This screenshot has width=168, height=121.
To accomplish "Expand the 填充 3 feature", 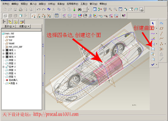I will point(3,57).
